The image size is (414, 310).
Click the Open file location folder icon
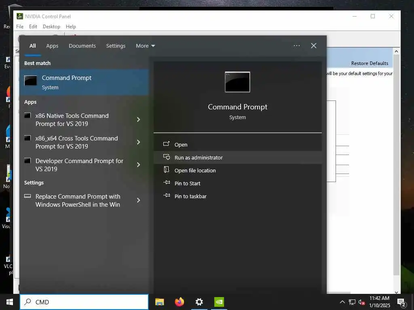click(x=166, y=170)
